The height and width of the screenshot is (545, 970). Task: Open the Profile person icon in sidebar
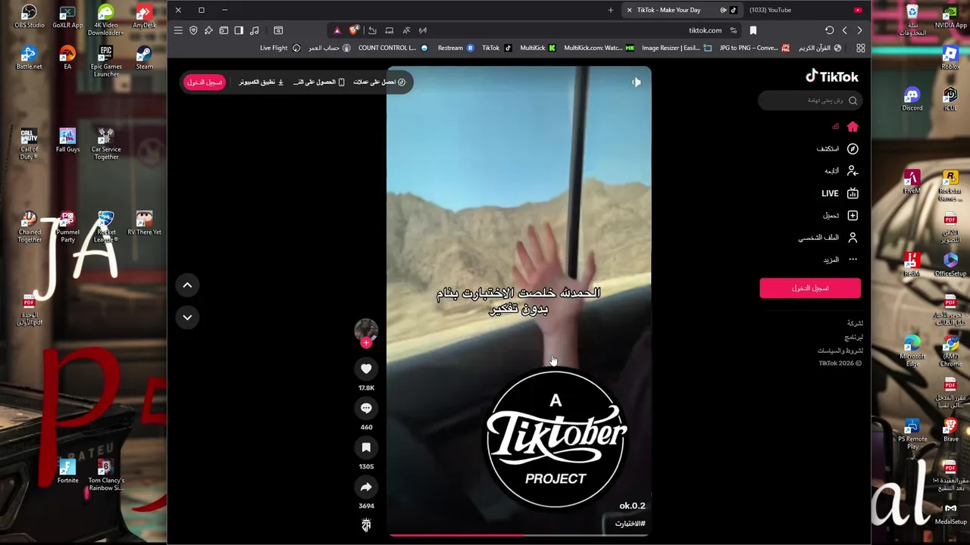pyautogui.click(x=853, y=238)
